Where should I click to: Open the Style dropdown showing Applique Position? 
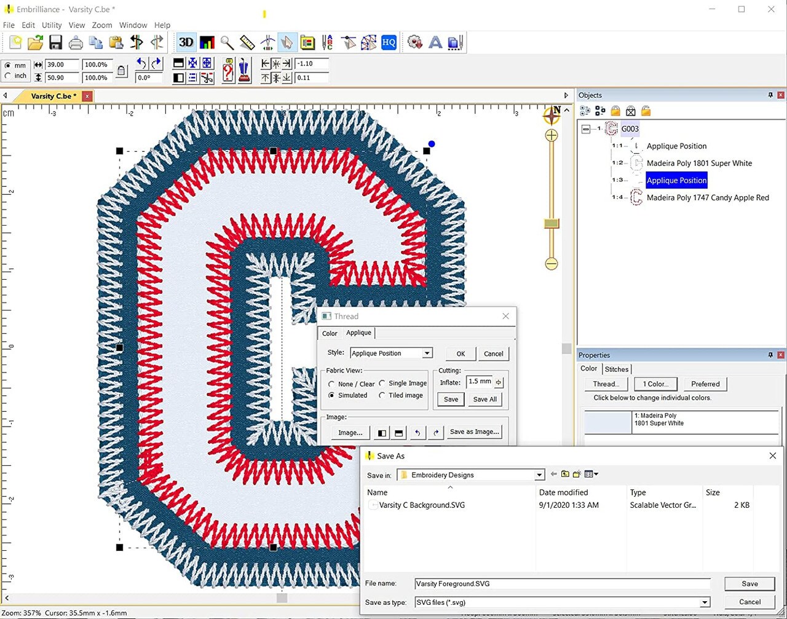(427, 353)
